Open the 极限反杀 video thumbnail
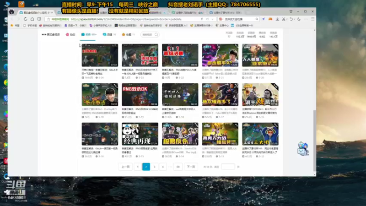 tap(180, 134)
